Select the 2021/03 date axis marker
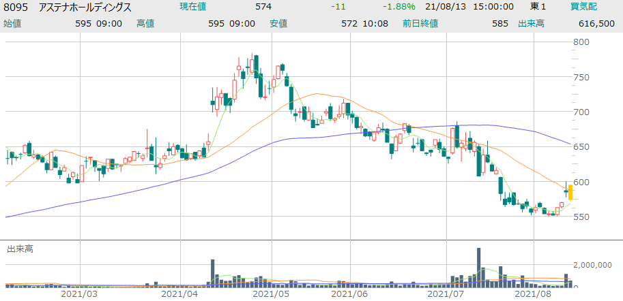The image size is (623, 301). point(79,294)
